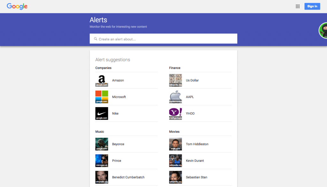Image resolution: width=327 pixels, height=187 pixels.
Task: Click the Music category heading
Action: click(100, 132)
